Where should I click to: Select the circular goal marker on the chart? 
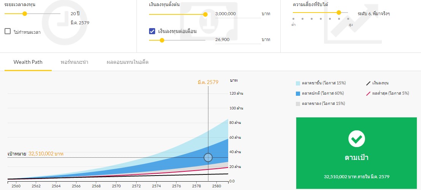pos(208,157)
